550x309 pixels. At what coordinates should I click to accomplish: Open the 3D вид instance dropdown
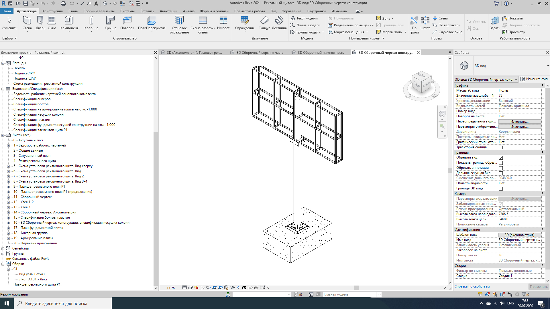486,80
